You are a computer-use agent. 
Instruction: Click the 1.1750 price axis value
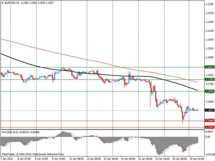(210, 84)
